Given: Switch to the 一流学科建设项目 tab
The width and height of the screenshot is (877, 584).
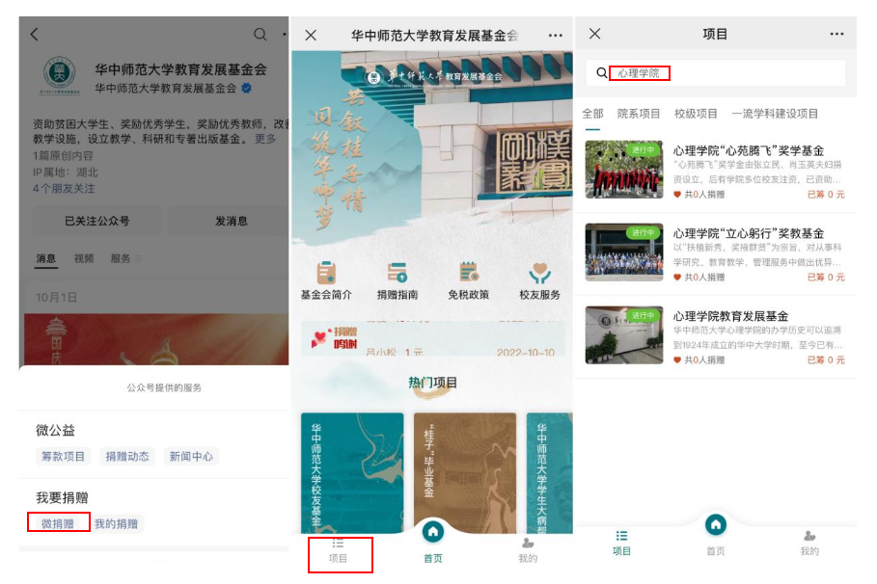Looking at the screenshot, I should tap(775, 114).
